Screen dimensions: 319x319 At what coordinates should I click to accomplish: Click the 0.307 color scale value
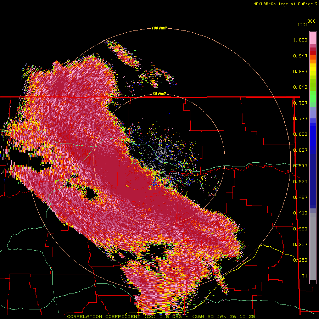pos(300,244)
